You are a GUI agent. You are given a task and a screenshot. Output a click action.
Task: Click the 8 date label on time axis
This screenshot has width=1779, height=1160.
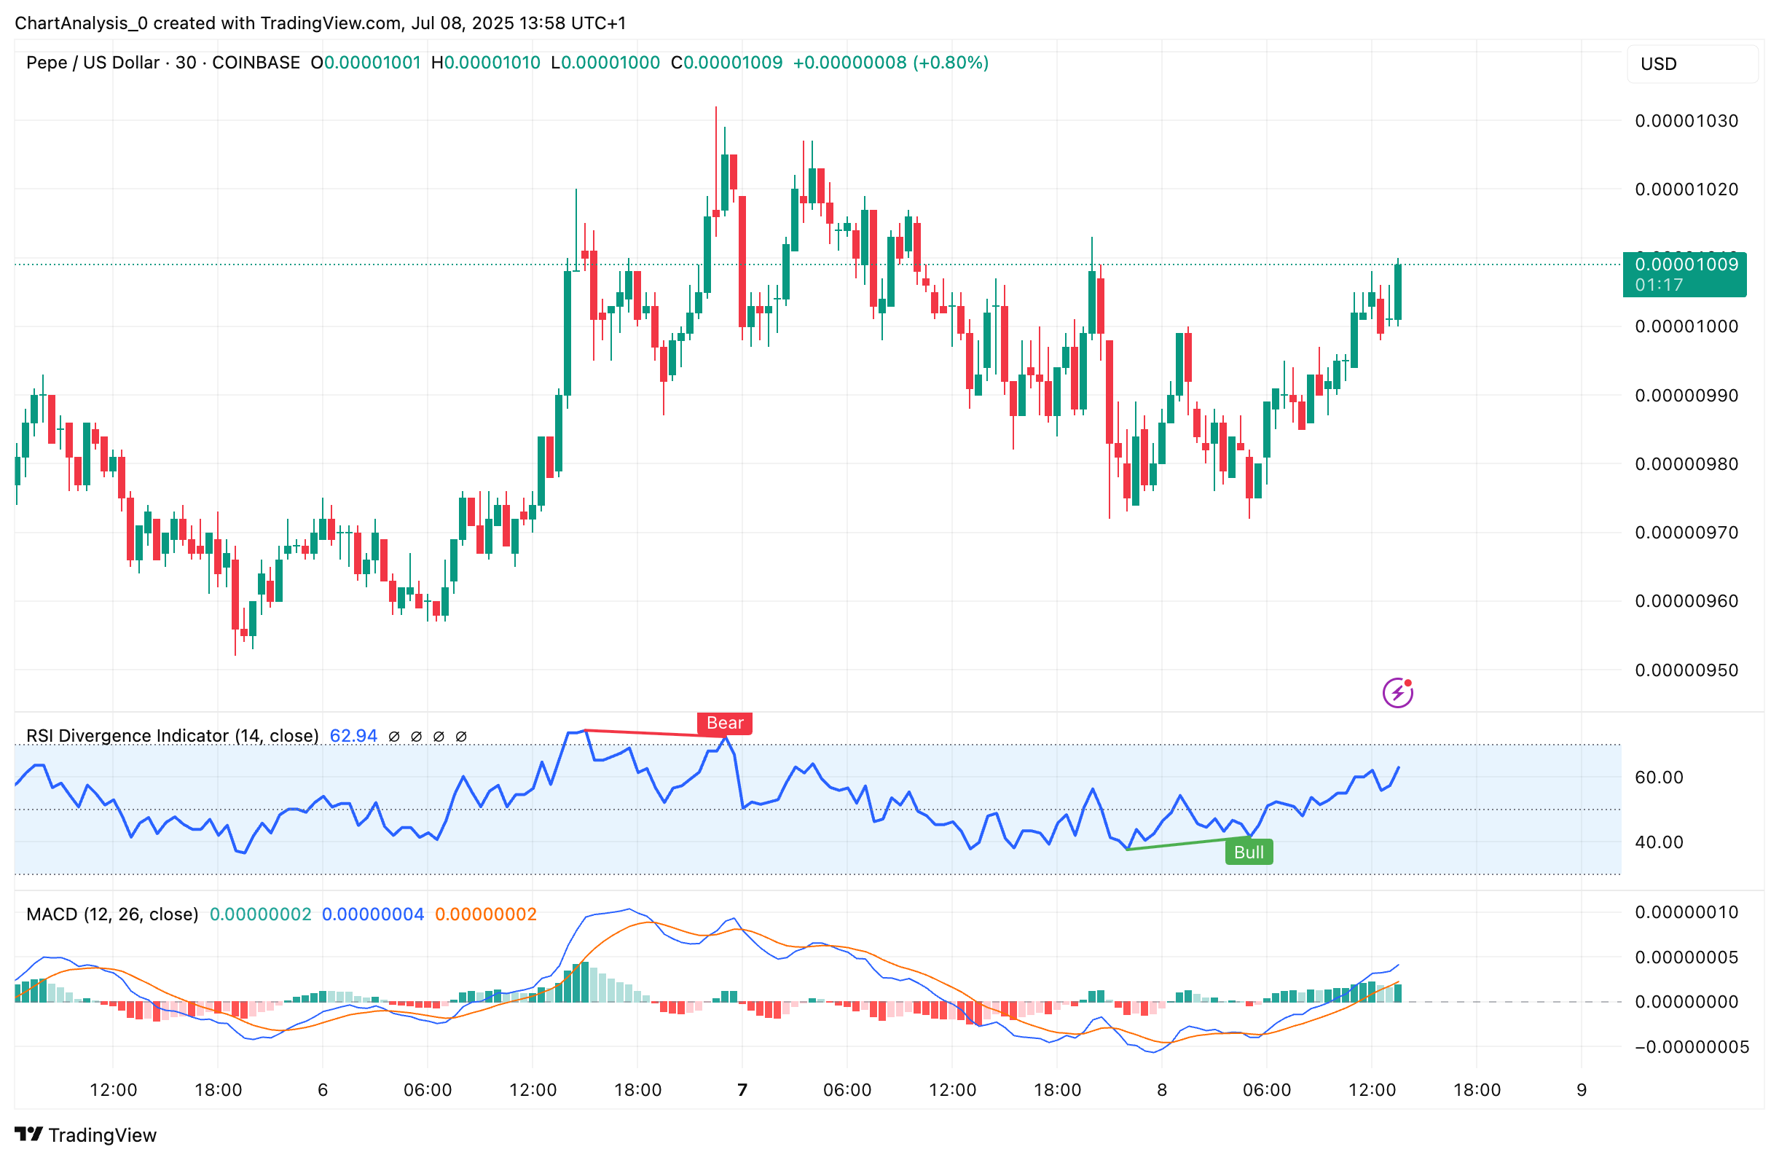1161,1090
